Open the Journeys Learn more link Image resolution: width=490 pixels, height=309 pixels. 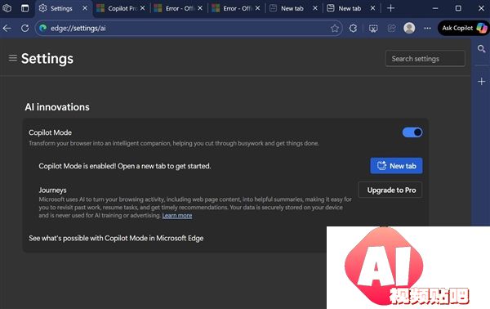tap(177, 216)
